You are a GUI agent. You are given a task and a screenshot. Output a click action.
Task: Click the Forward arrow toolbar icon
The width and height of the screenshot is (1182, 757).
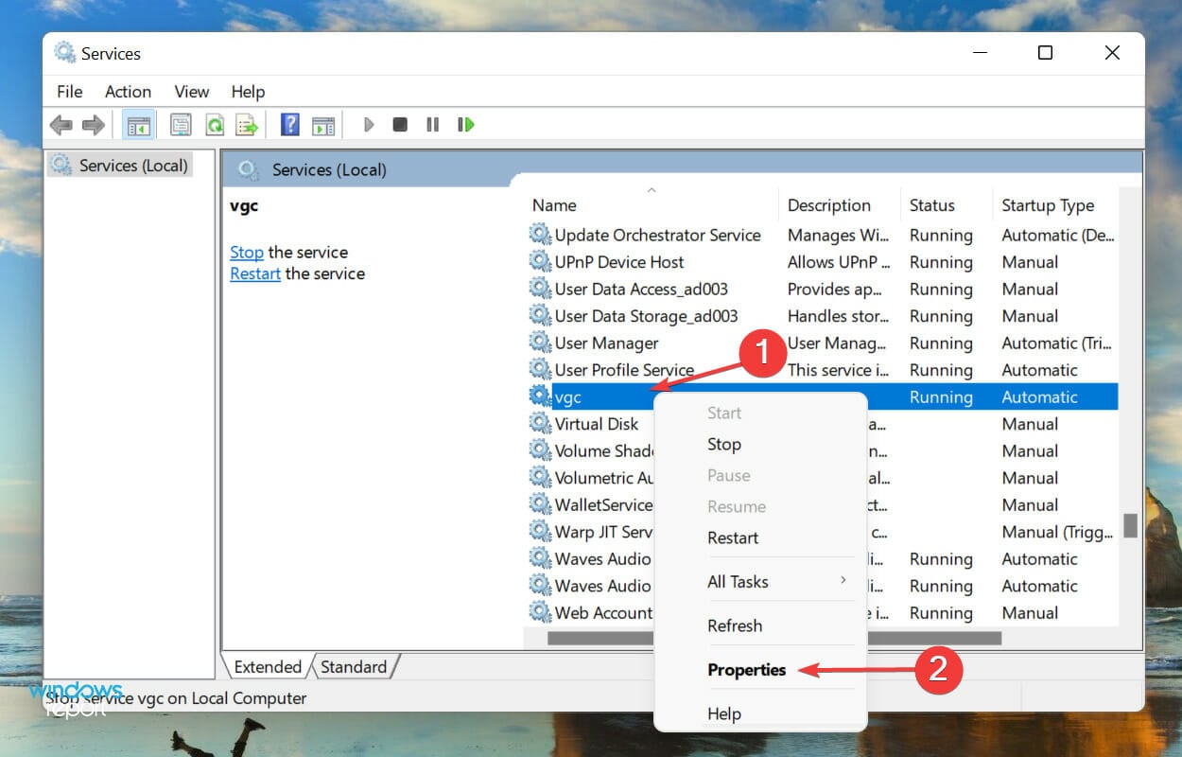point(93,125)
